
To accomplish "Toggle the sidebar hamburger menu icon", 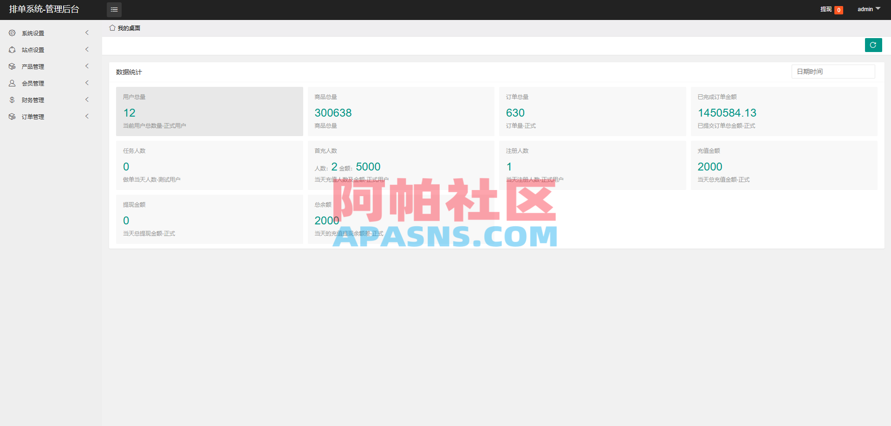I will tap(114, 9).
